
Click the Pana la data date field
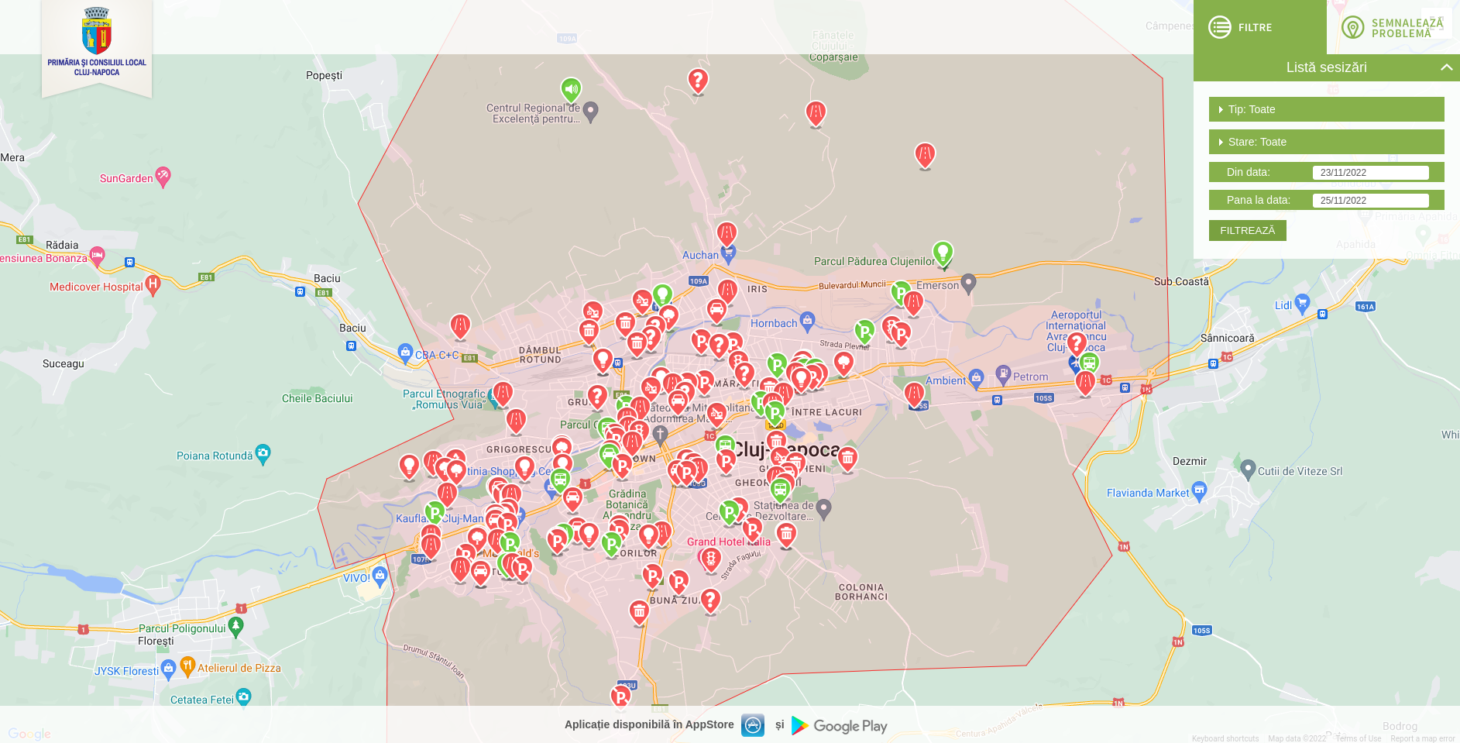[1369, 201]
